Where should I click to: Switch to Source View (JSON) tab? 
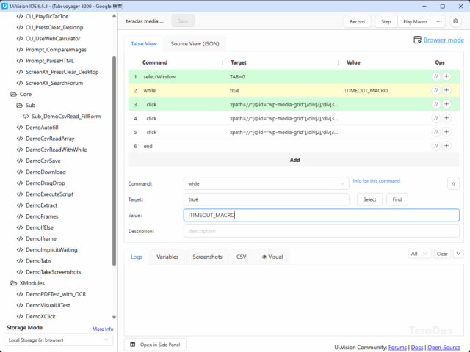pyautogui.click(x=195, y=44)
